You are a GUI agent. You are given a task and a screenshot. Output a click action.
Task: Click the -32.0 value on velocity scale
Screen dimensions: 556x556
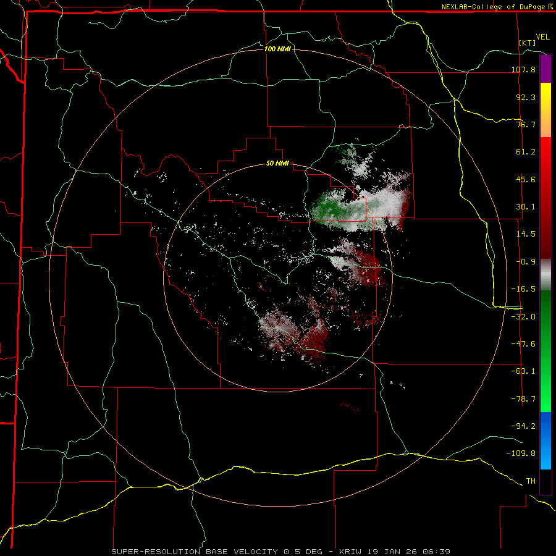tap(523, 317)
